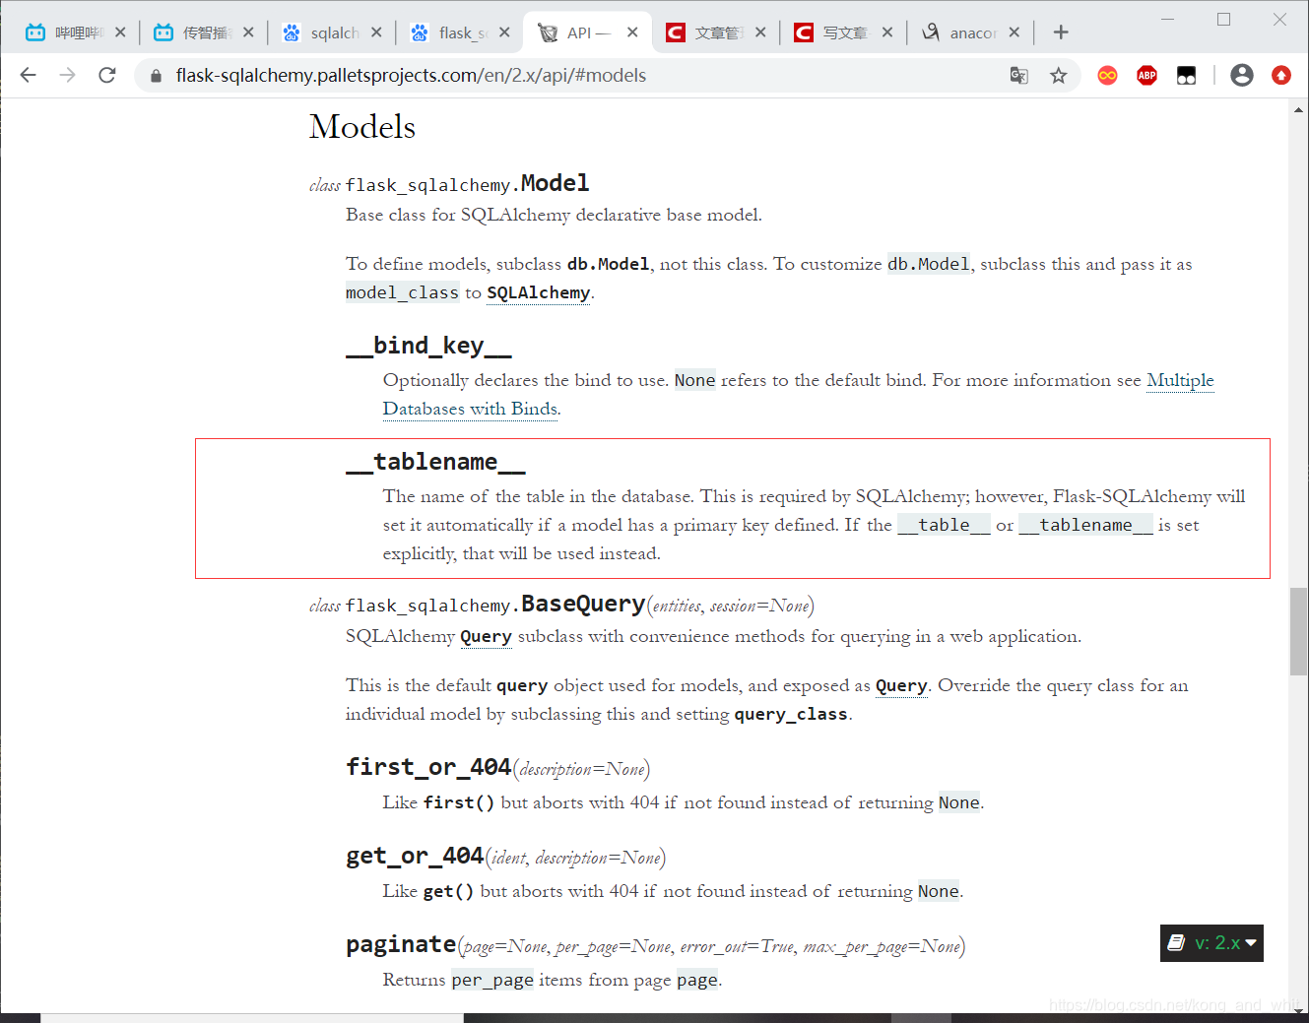Open the infinity-symbol extension
Viewport: 1309px width, 1023px height.
point(1107,75)
